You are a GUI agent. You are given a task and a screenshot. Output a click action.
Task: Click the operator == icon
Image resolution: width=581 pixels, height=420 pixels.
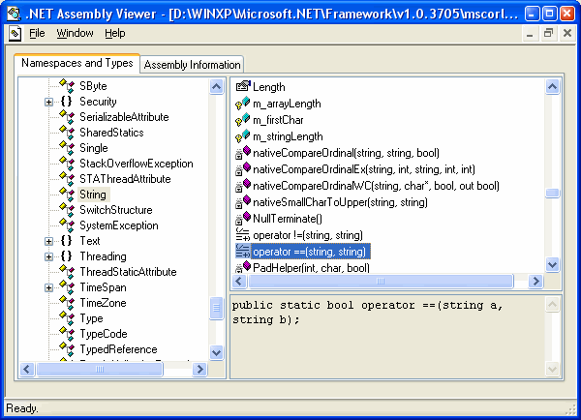(x=243, y=251)
